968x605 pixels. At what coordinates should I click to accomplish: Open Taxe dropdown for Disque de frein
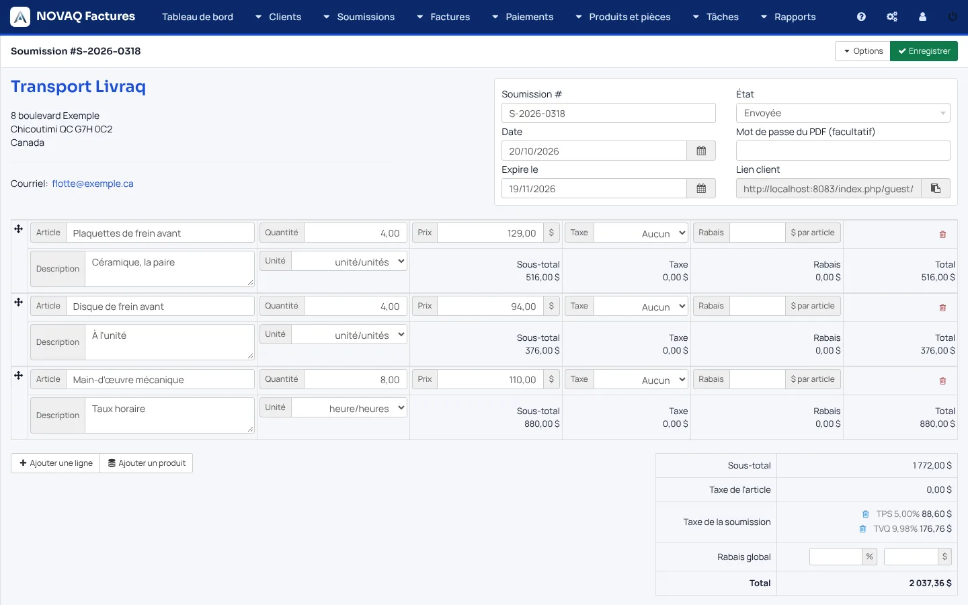point(641,306)
